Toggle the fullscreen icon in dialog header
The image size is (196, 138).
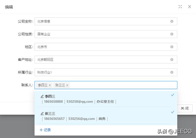click(180, 7)
